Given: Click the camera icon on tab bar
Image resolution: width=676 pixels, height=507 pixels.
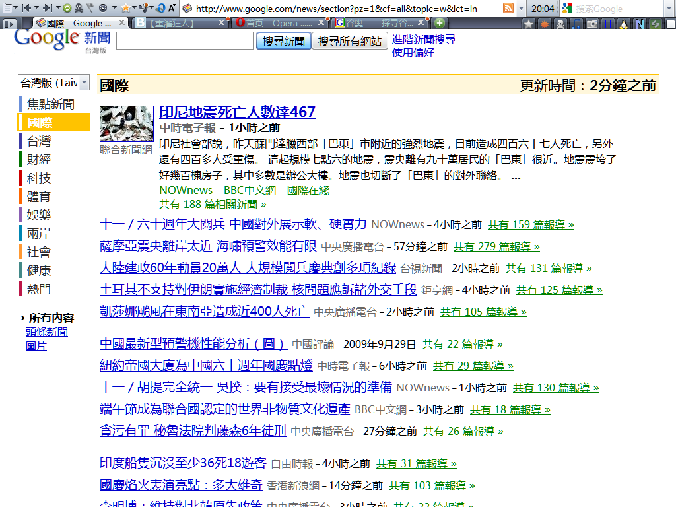Looking at the screenshot, I should (592, 24).
